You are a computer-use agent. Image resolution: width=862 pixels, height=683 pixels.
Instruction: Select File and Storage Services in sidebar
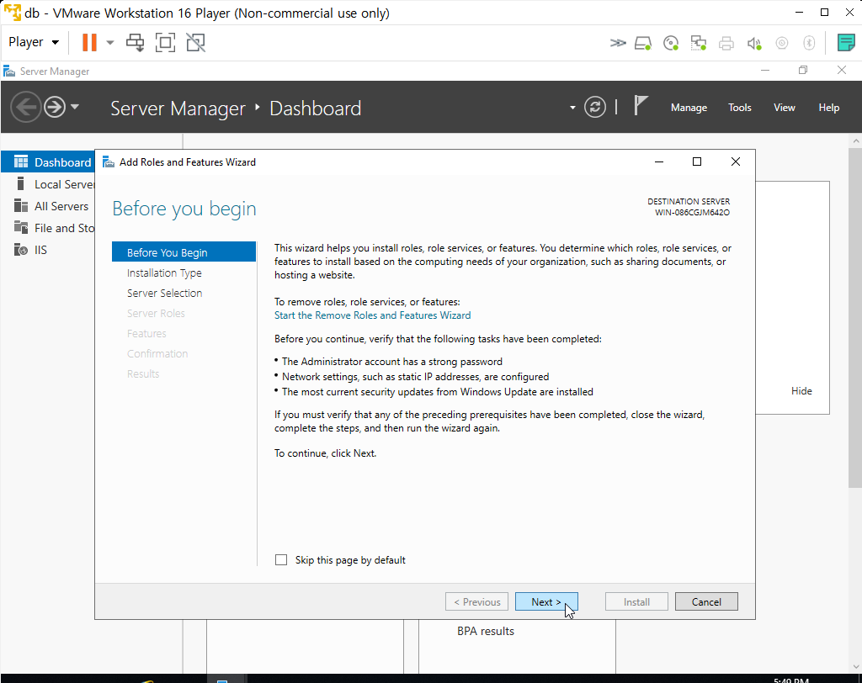click(x=48, y=228)
